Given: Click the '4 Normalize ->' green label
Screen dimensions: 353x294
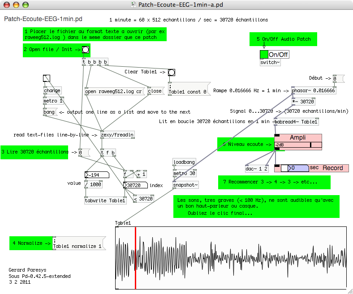Looking at the screenshot, I should click(31, 243).
